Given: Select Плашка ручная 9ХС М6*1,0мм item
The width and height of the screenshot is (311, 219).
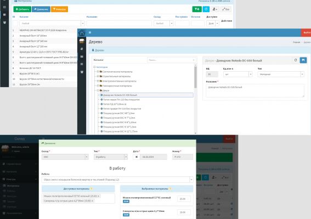Looking at the screenshot, I should [x=118, y=113].
